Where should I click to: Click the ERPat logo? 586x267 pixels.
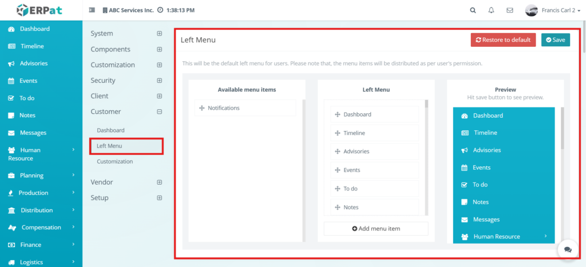coord(41,10)
